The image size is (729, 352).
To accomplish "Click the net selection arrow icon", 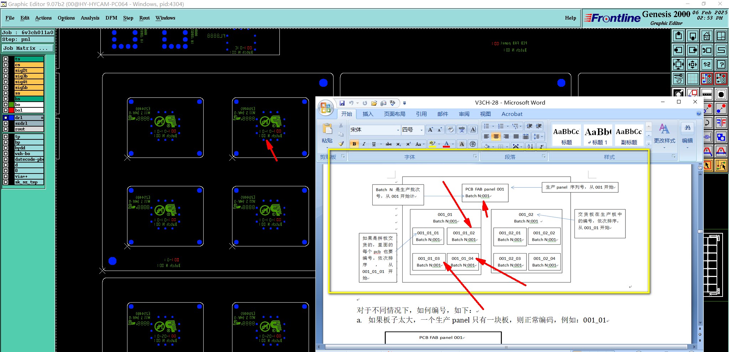I will click(721, 165).
